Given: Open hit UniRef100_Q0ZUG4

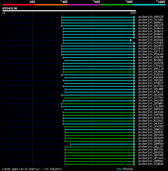Looking at the screenshot, I should pyautogui.click(x=151, y=40).
